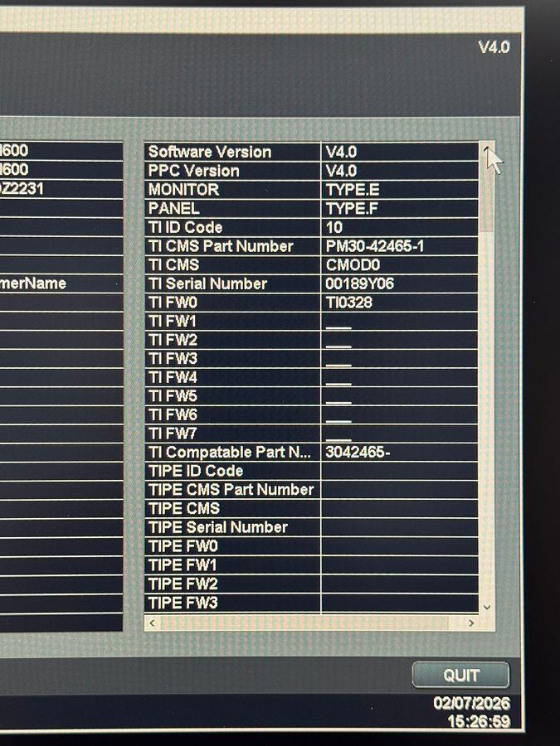Click the TI FW2 row label
Screen dimensions: 560x746
point(173,340)
